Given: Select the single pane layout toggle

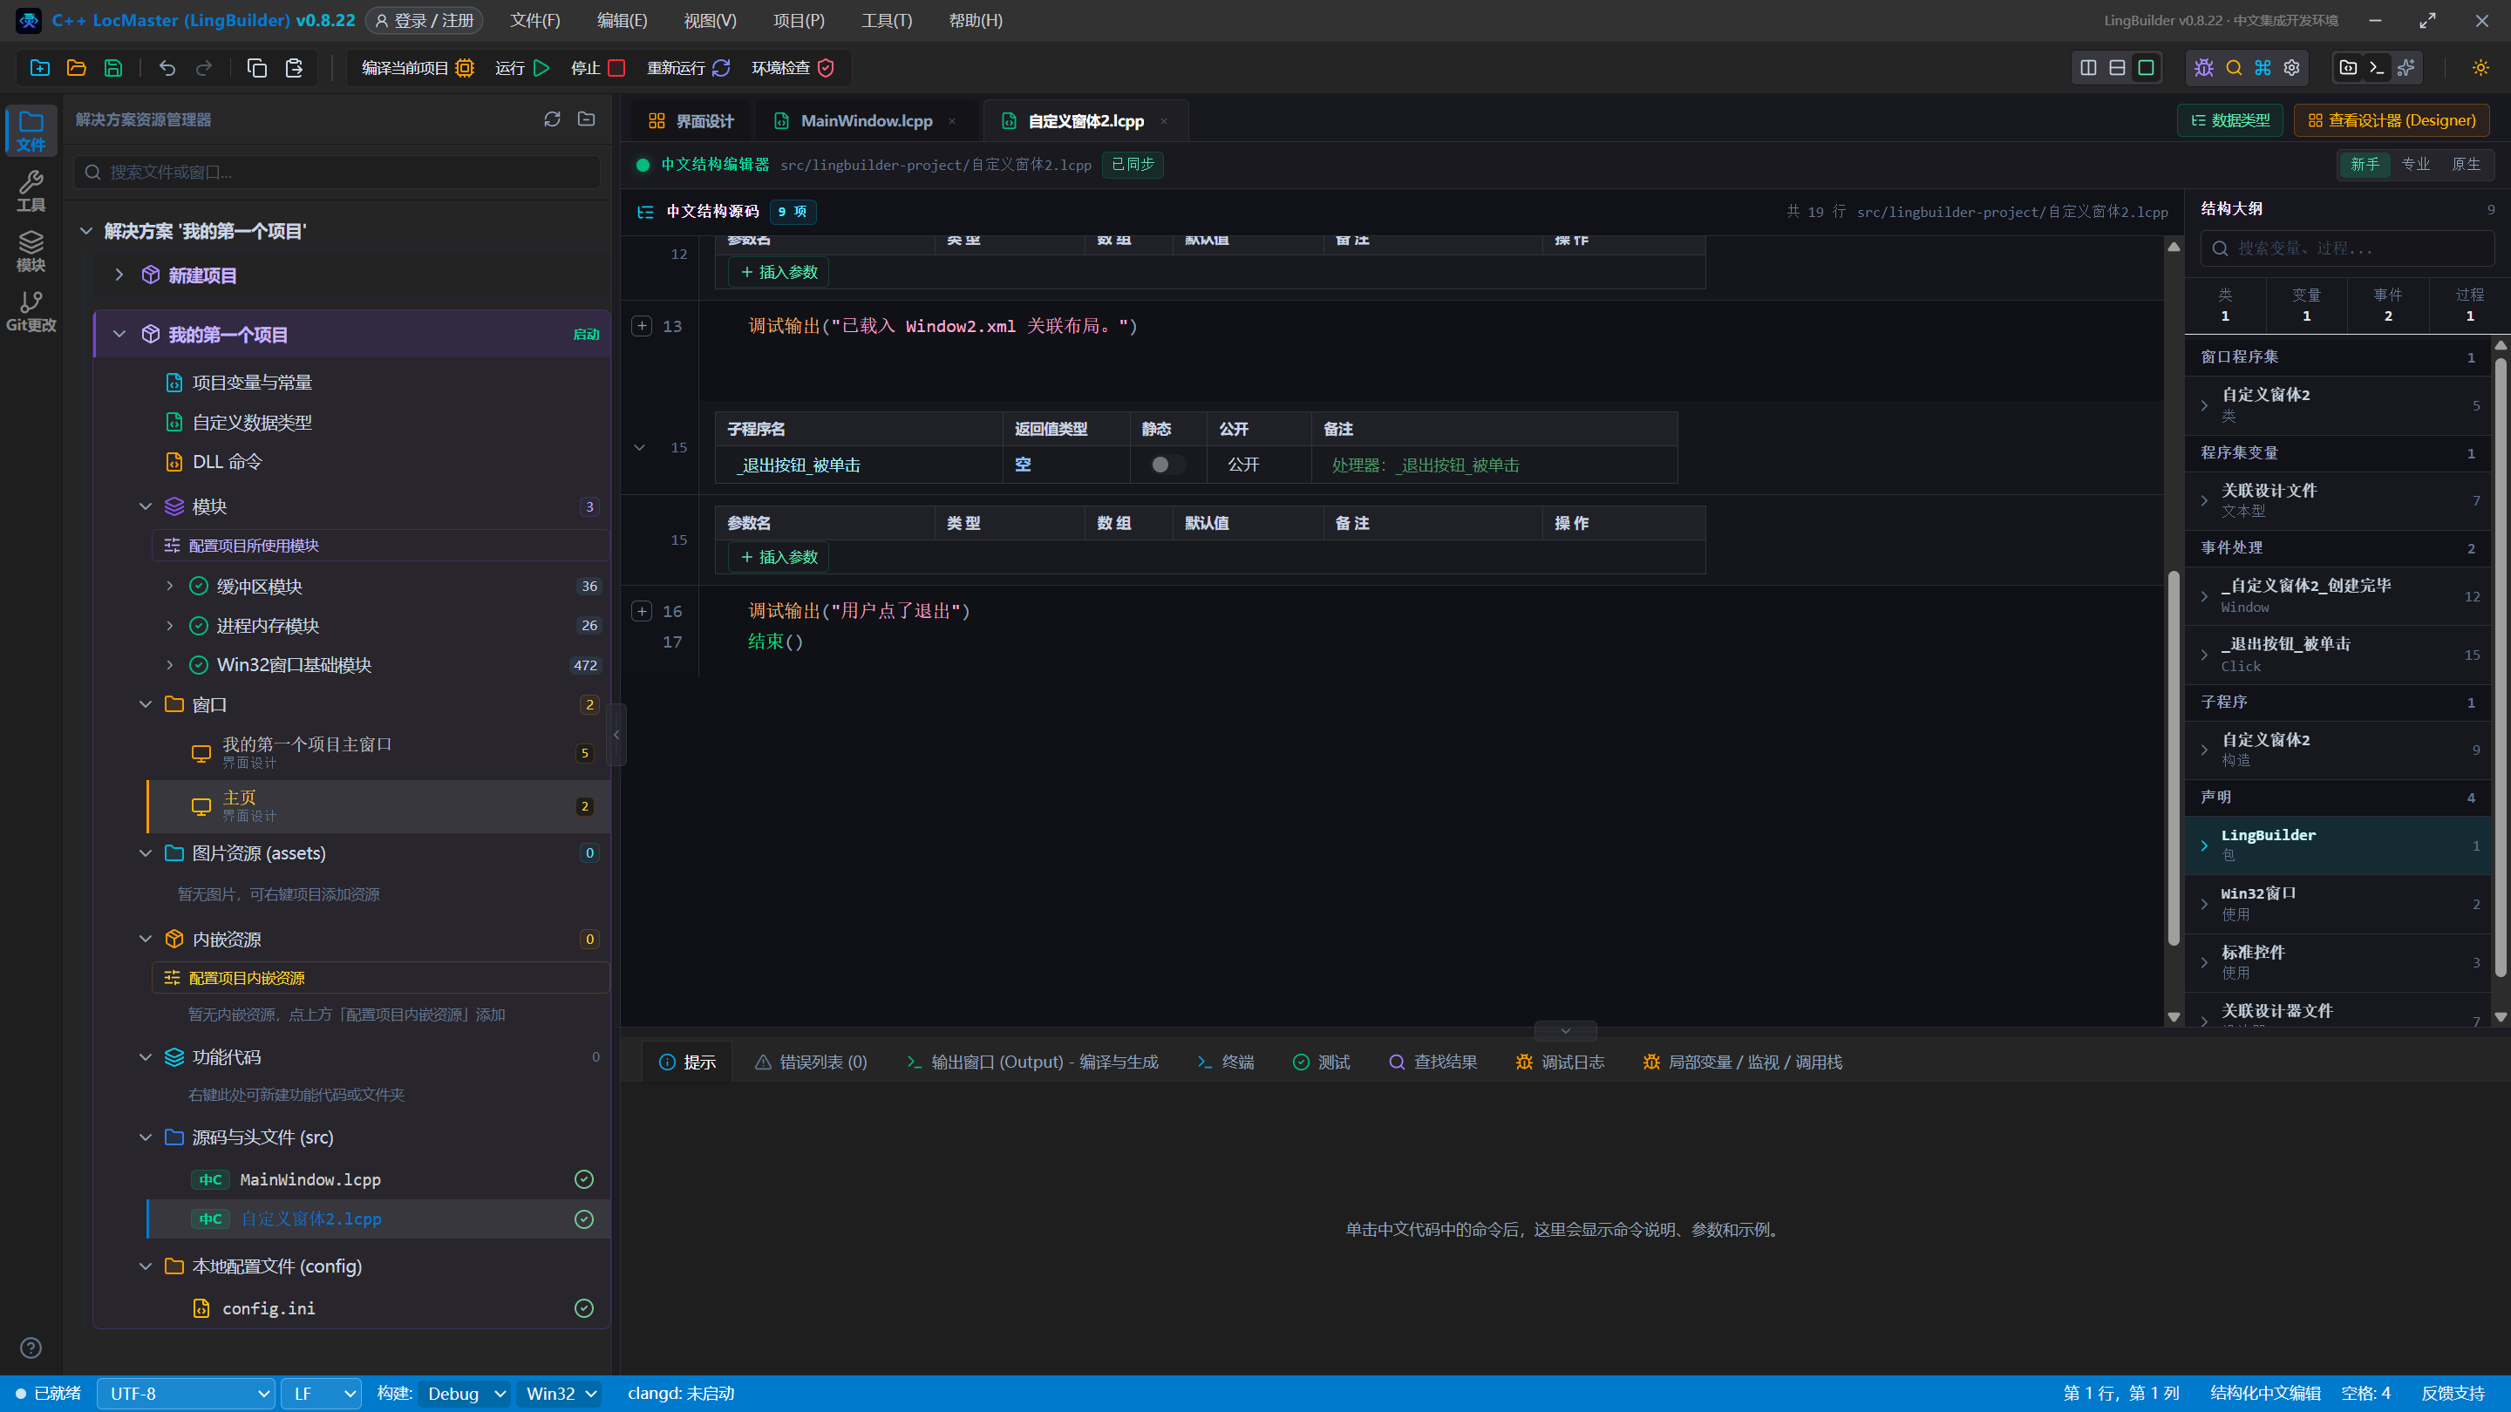Looking at the screenshot, I should 2147,68.
